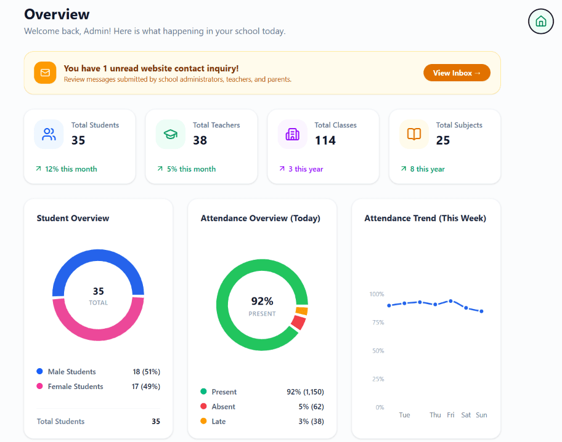Click the '18 (51%)' value
The height and width of the screenshot is (442, 562).
146,372
